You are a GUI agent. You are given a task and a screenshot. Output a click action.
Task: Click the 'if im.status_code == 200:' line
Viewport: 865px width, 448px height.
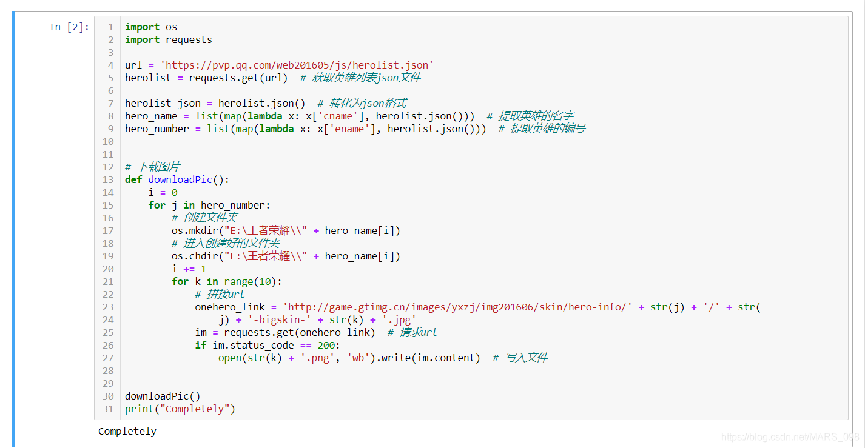point(268,345)
